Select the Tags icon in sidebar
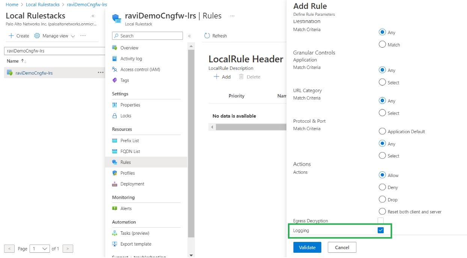 coord(115,80)
